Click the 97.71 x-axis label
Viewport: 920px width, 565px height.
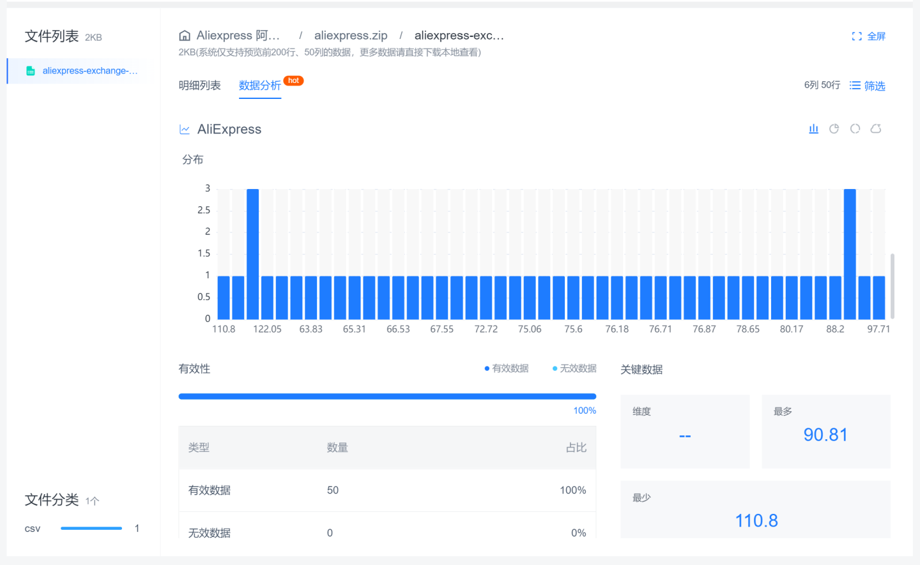(x=878, y=329)
